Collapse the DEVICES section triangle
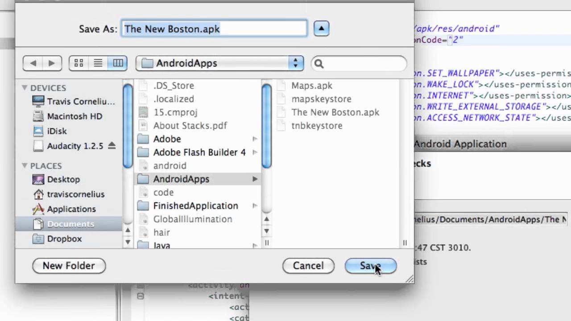 tap(25, 88)
